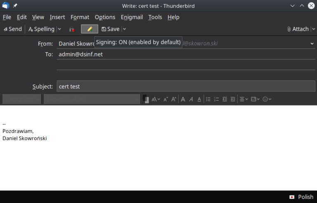Image resolution: width=317 pixels, height=203 pixels.
Task: Click the To field with admin@dsinf.net
Action: point(186,54)
